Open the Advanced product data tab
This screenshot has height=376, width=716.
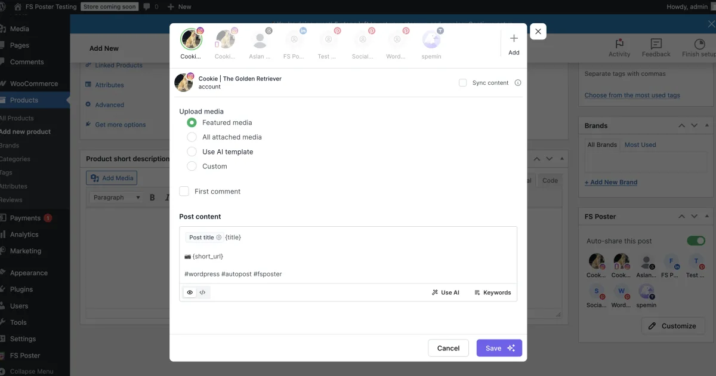[x=110, y=105]
